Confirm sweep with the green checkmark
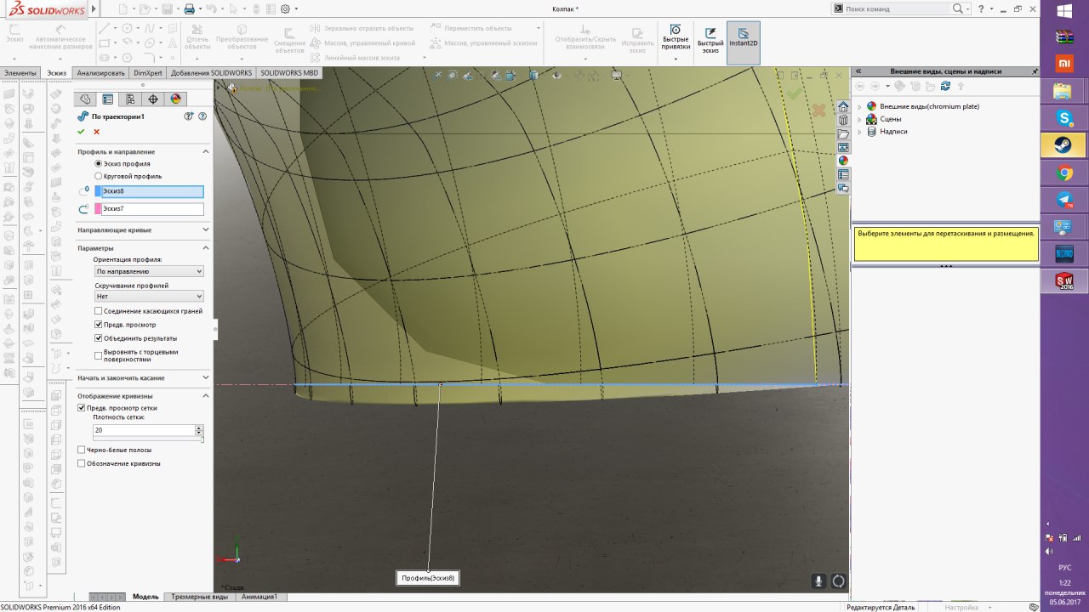 81,132
